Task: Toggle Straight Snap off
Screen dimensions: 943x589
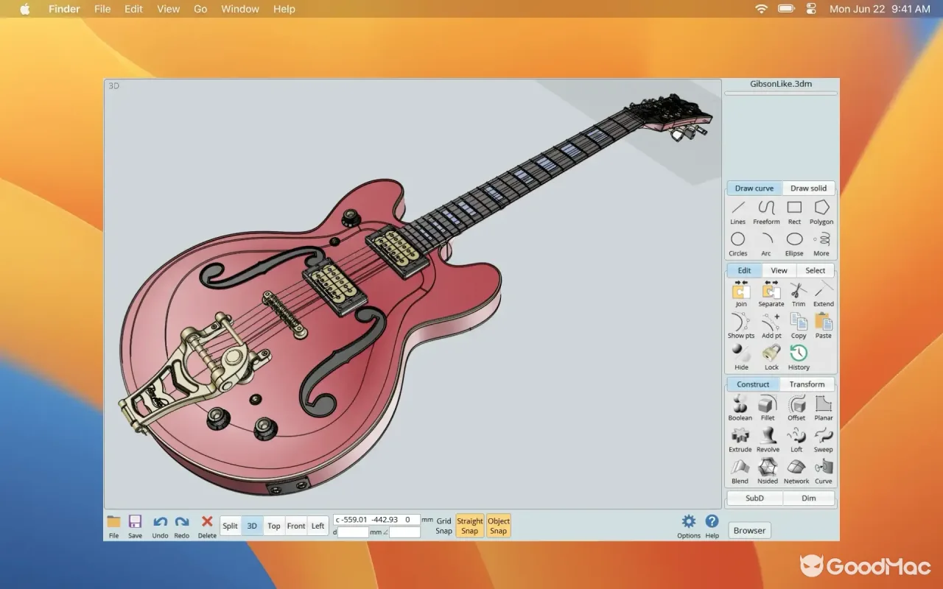Action: tap(470, 526)
